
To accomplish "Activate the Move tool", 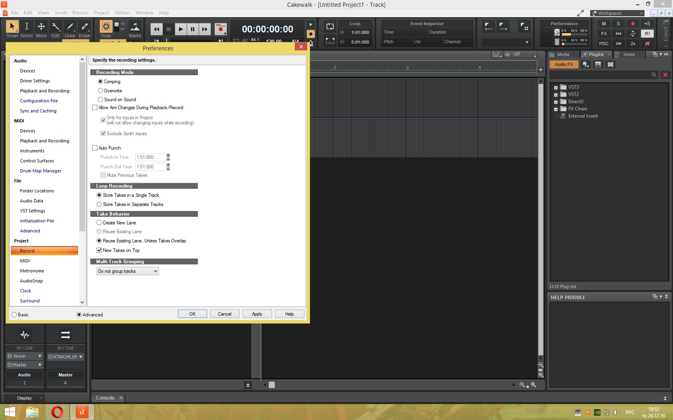I will 41,29.
